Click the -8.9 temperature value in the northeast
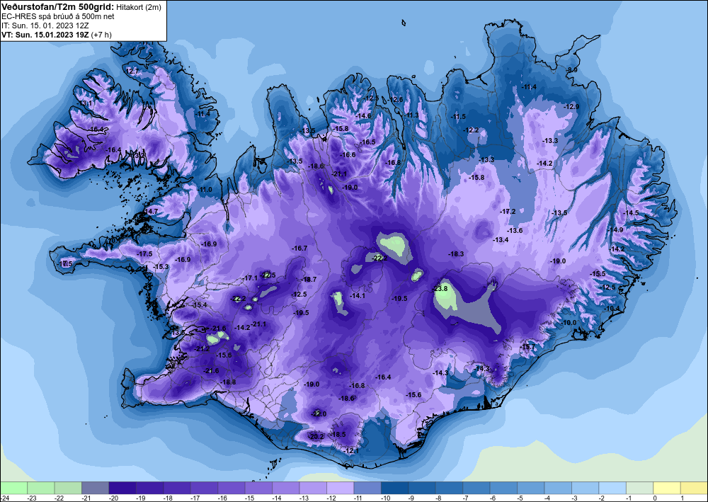 [x=573, y=69]
